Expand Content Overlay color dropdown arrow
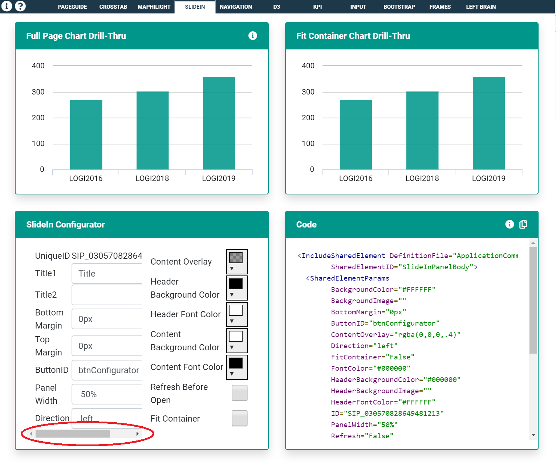 coord(232,269)
